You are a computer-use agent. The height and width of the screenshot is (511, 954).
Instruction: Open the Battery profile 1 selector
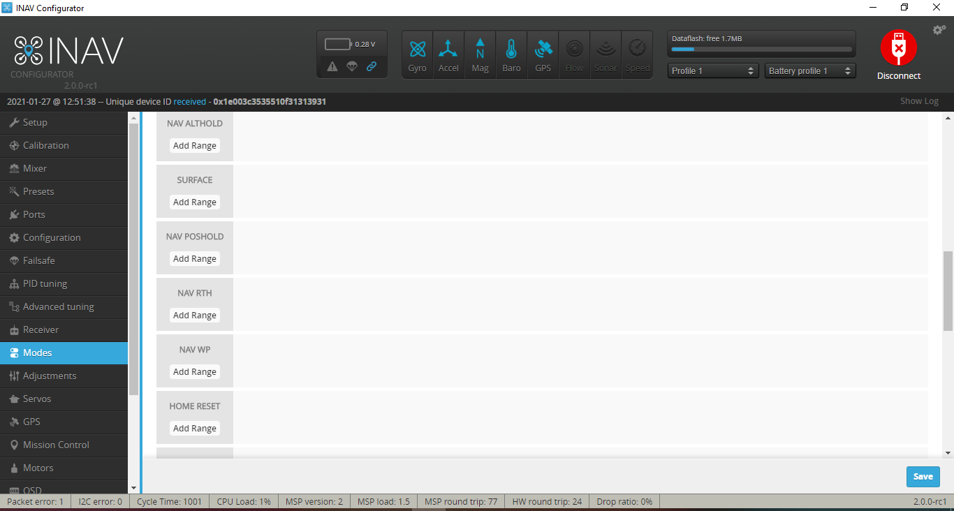pyautogui.click(x=810, y=71)
